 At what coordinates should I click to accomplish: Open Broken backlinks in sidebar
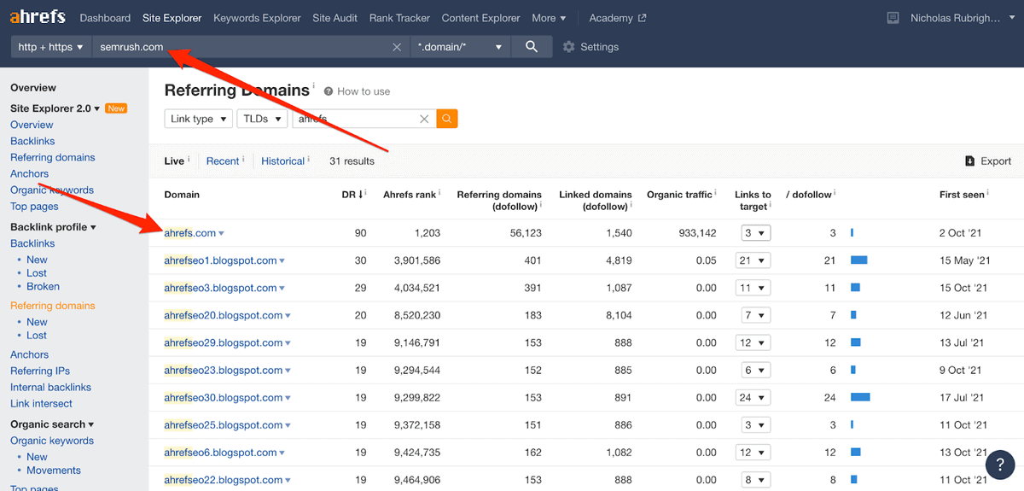click(43, 286)
